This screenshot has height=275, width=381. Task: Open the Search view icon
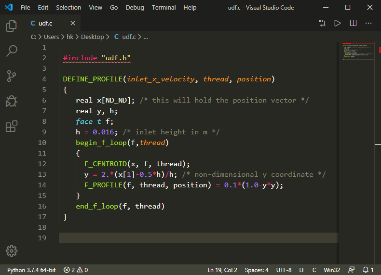click(x=11, y=51)
